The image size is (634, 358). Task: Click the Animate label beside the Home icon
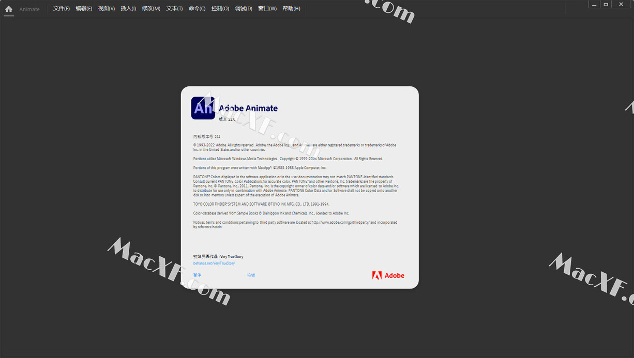tap(29, 9)
